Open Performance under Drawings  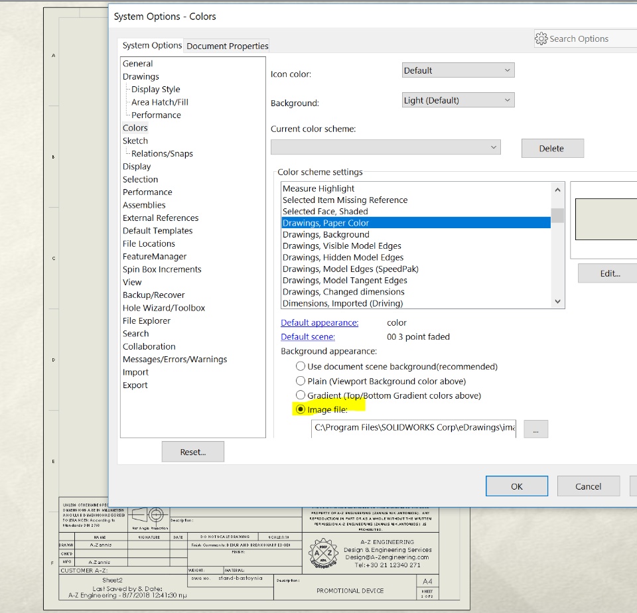pos(156,115)
